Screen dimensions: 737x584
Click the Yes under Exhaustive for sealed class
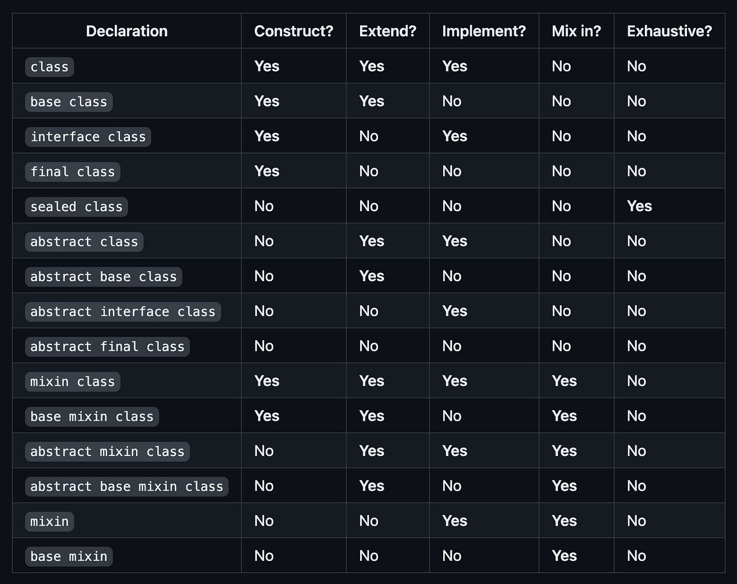[x=640, y=206]
